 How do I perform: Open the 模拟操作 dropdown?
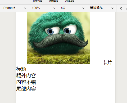click(x=102, y=8)
